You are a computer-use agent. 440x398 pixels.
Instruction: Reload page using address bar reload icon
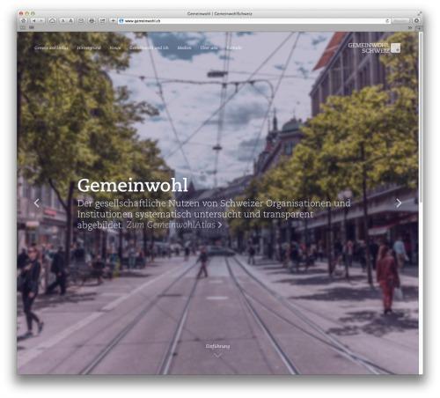(x=387, y=21)
